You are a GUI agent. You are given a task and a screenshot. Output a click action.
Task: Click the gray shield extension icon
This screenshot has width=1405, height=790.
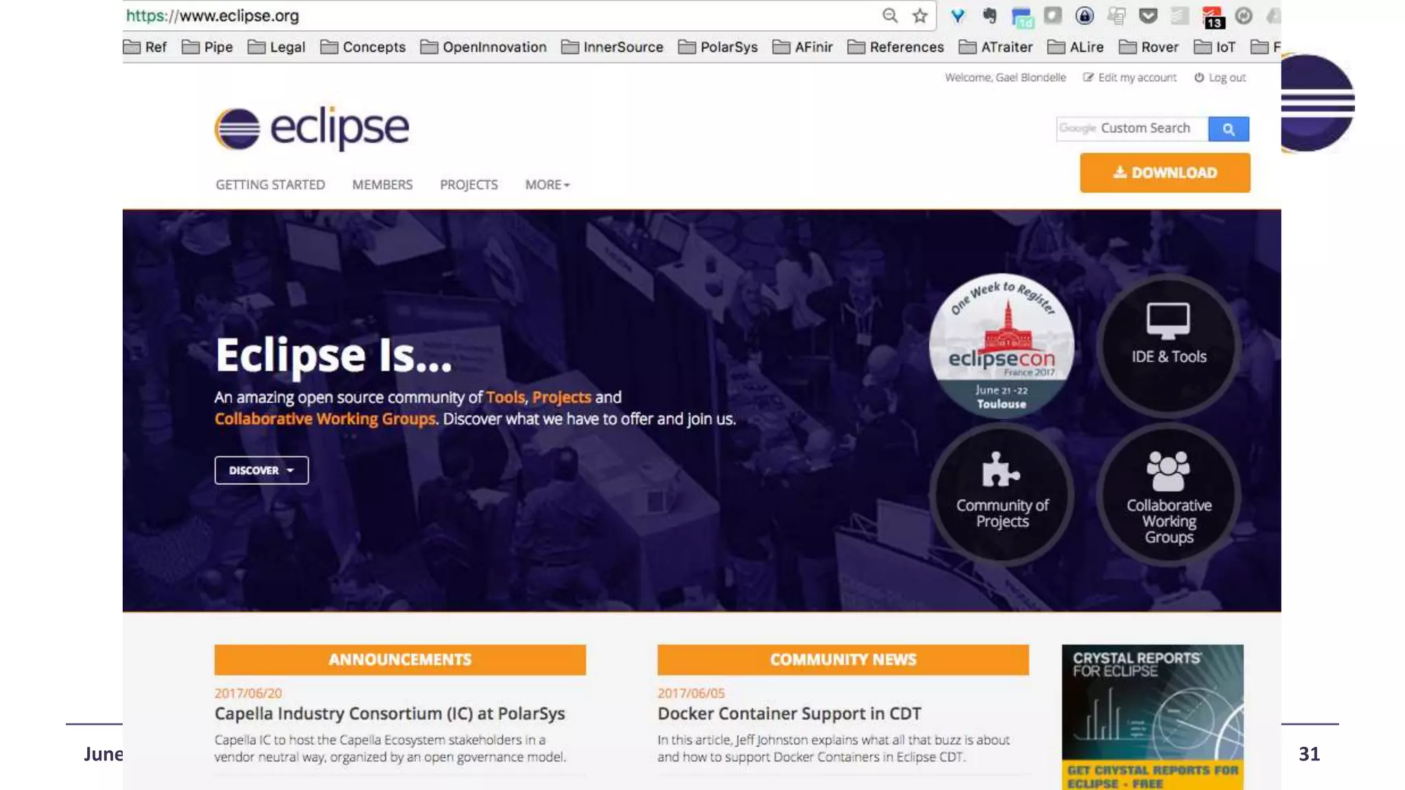(1053, 16)
